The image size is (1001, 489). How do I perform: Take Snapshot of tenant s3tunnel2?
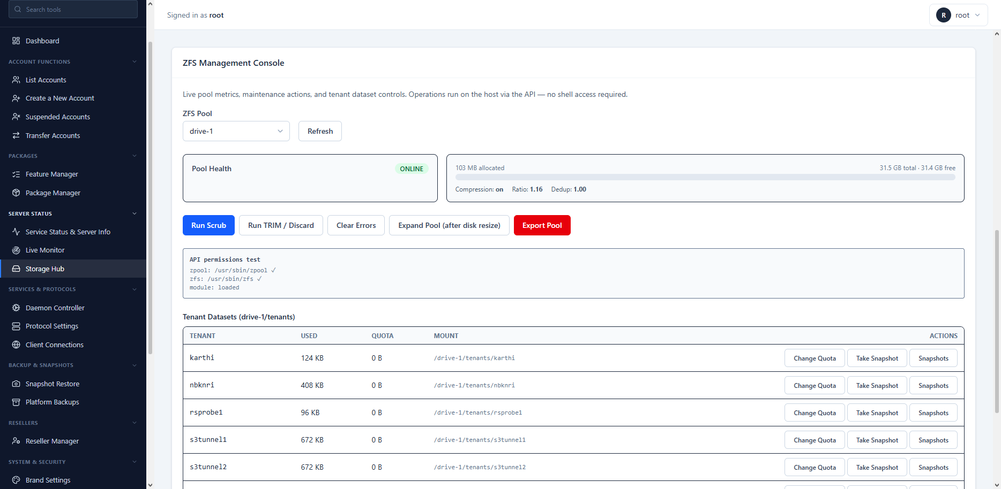(x=877, y=468)
